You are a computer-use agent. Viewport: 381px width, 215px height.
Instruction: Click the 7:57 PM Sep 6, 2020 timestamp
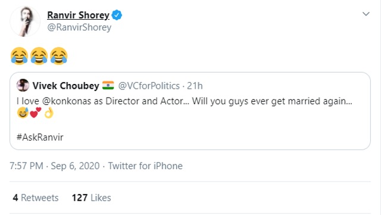pyautogui.click(x=55, y=166)
